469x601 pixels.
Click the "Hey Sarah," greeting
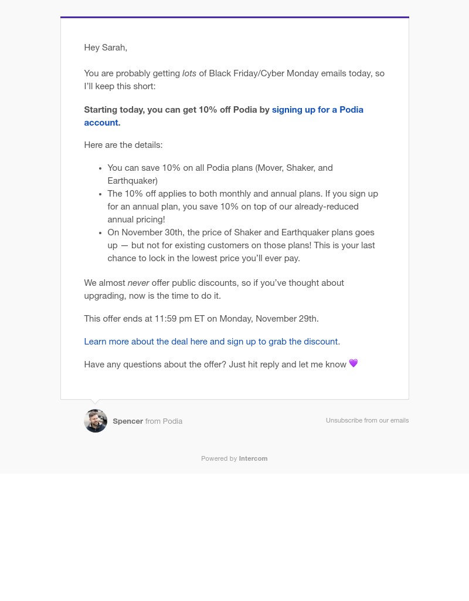(106, 48)
